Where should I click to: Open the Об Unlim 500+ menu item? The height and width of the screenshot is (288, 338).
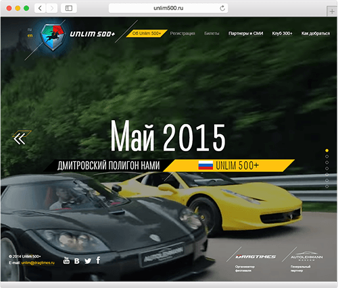[147, 34]
